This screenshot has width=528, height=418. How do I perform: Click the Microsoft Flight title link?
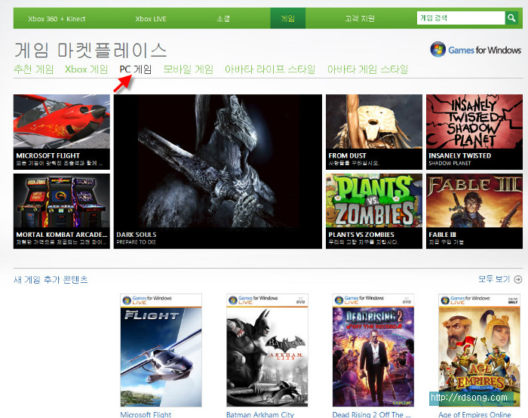tap(146, 413)
